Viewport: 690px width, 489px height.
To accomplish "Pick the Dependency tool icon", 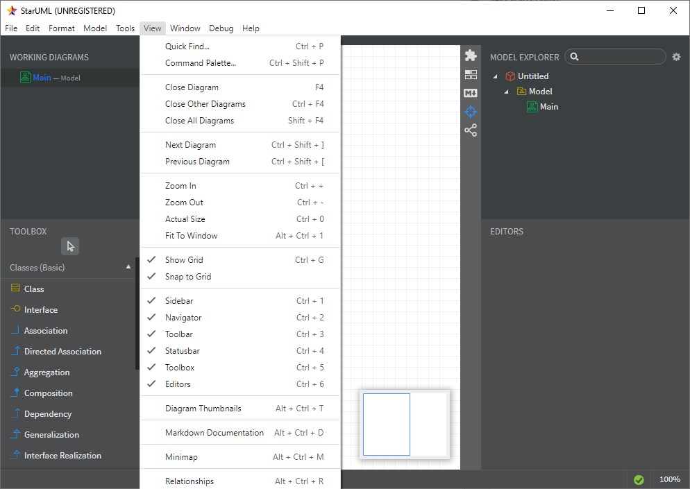I will click(x=15, y=413).
